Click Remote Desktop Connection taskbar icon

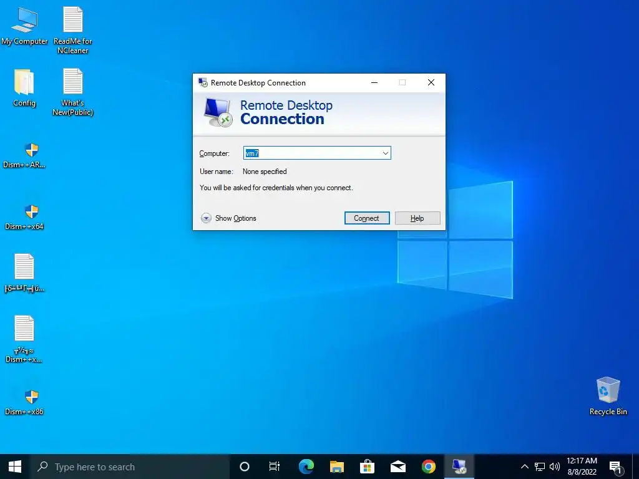[x=459, y=467]
